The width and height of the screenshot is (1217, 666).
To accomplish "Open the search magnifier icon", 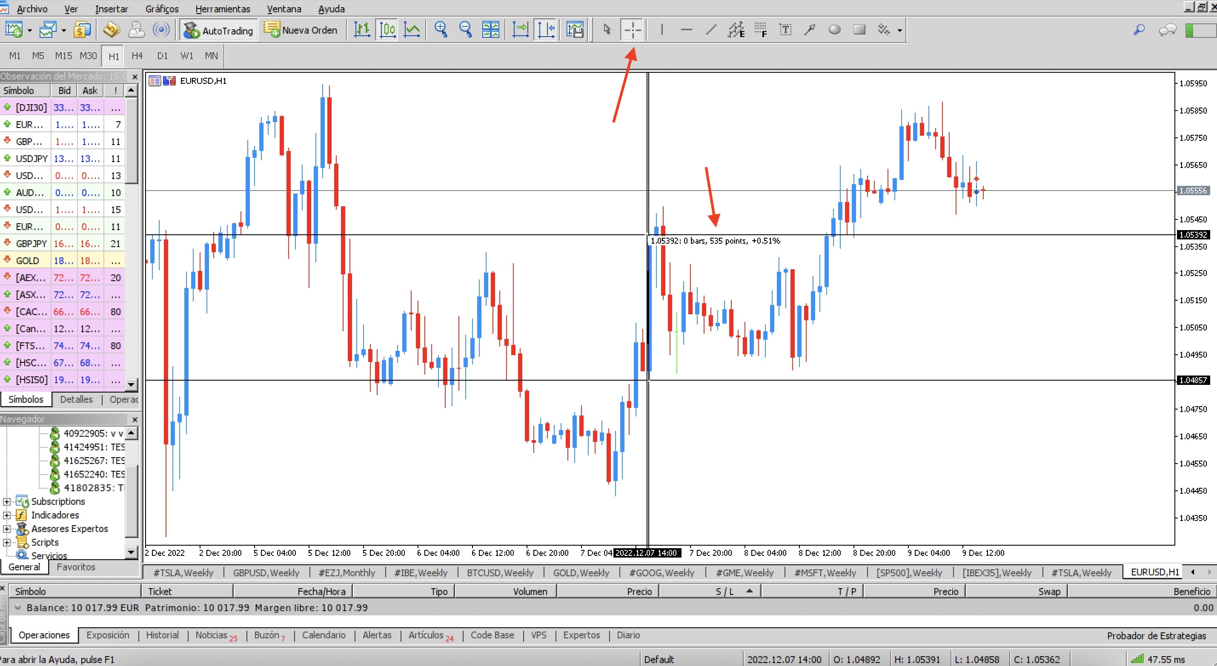I will (1139, 30).
